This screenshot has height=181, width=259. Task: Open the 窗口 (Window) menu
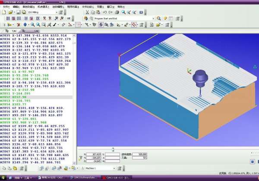pos(111,7)
